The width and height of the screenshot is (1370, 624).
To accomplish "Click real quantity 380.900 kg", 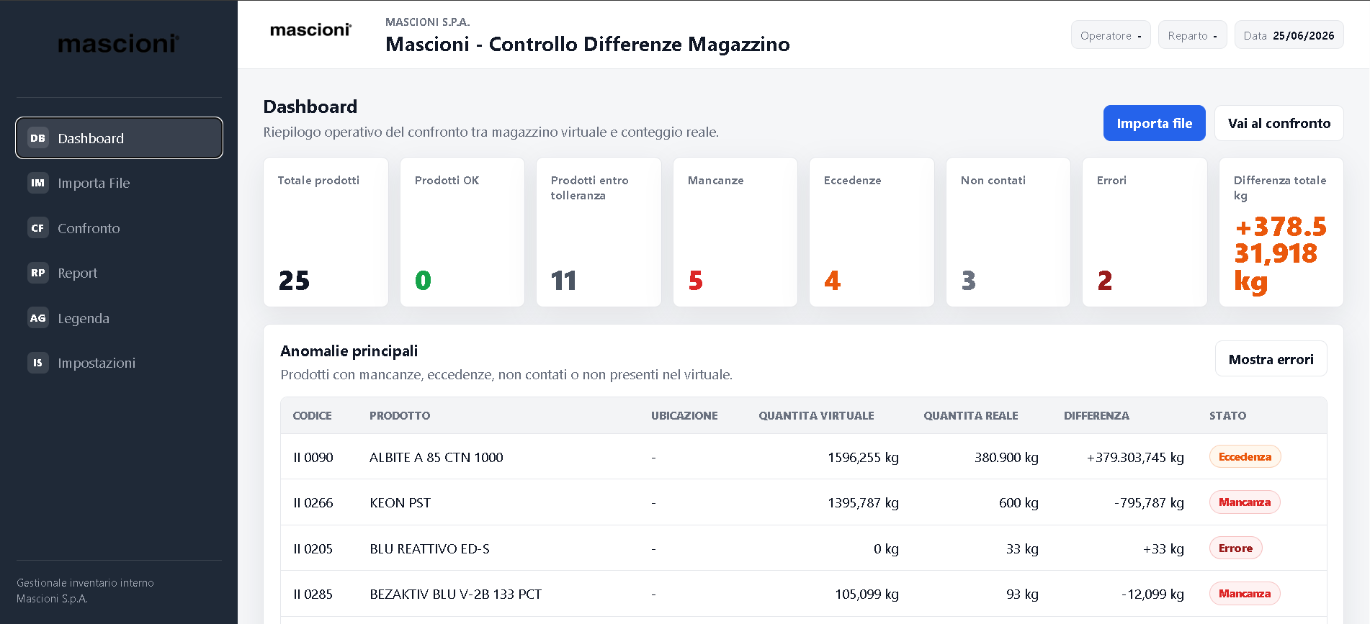I will click(1006, 457).
